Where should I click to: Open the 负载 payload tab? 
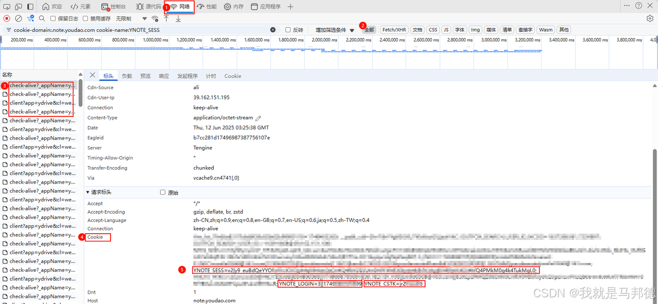coord(127,76)
